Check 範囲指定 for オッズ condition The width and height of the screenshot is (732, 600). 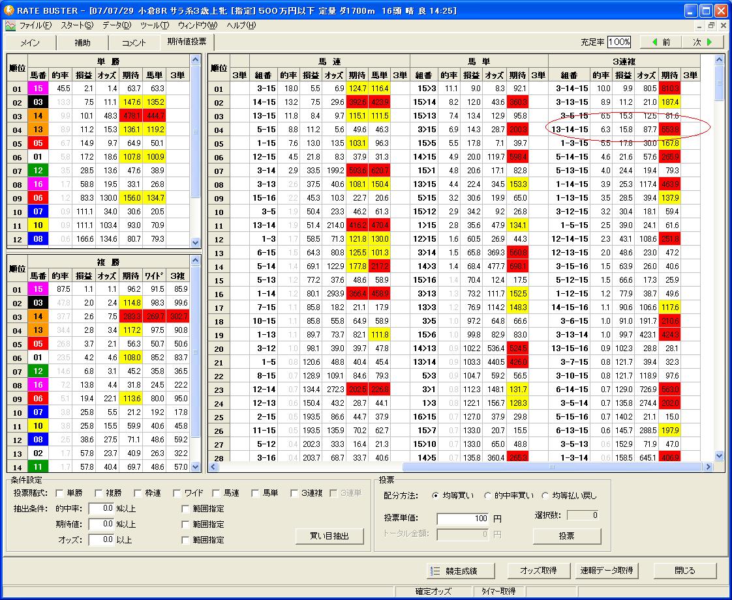[185, 540]
